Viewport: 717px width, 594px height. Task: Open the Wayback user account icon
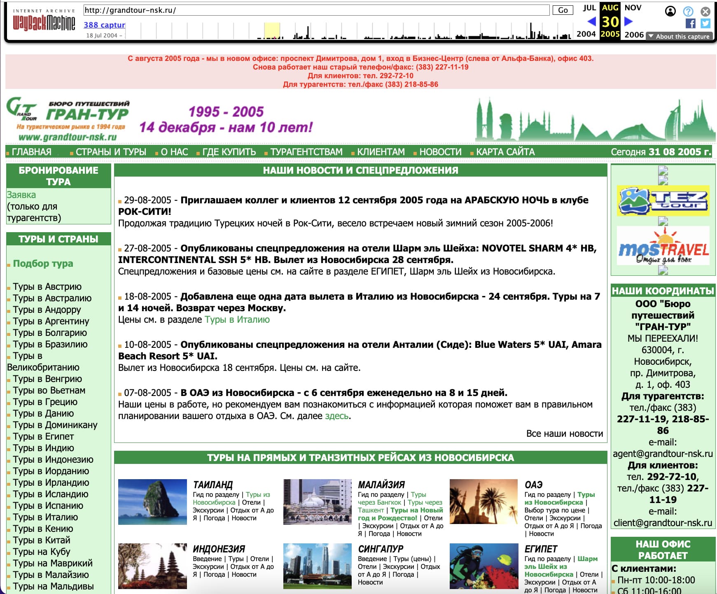670,11
